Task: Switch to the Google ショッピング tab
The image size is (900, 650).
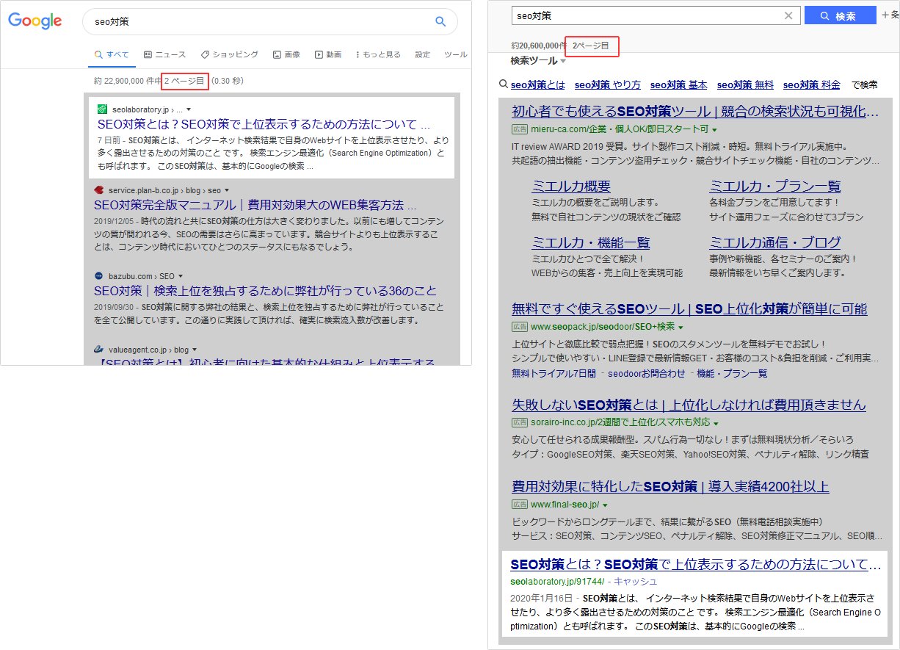Action: click(x=229, y=54)
